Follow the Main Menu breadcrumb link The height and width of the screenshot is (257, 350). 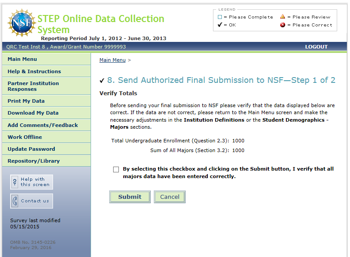[x=113, y=60]
